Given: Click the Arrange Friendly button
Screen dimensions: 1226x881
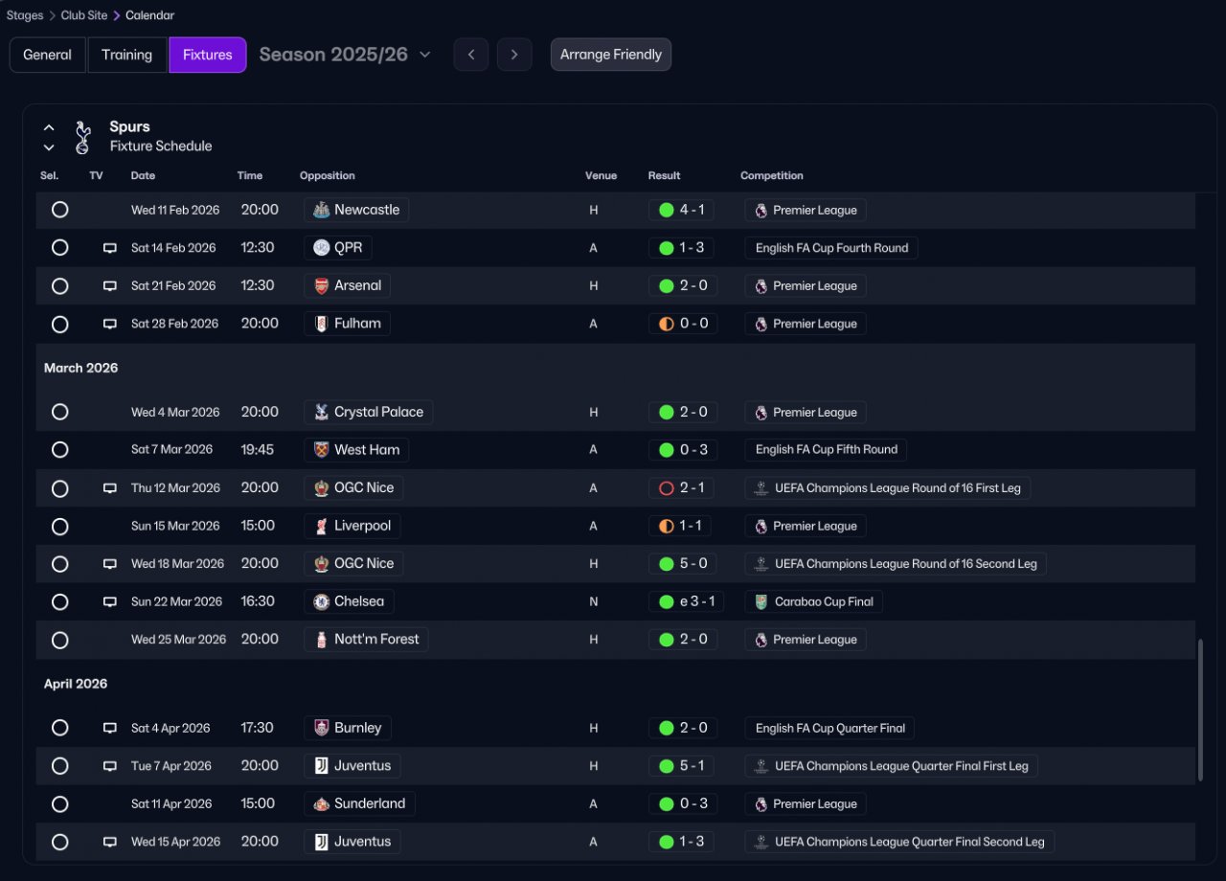Looking at the screenshot, I should 610,55.
